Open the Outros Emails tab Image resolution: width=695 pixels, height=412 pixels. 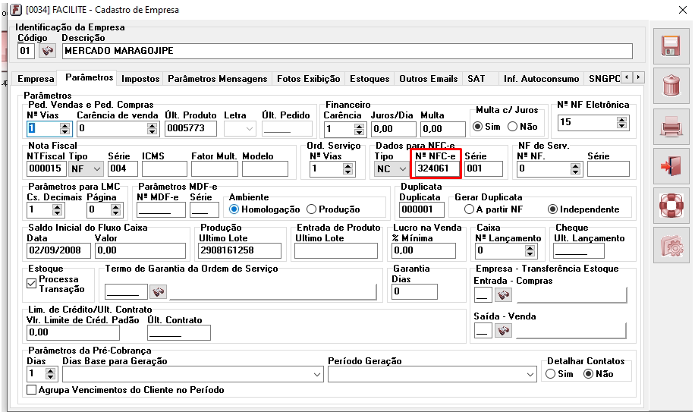pyautogui.click(x=428, y=79)
